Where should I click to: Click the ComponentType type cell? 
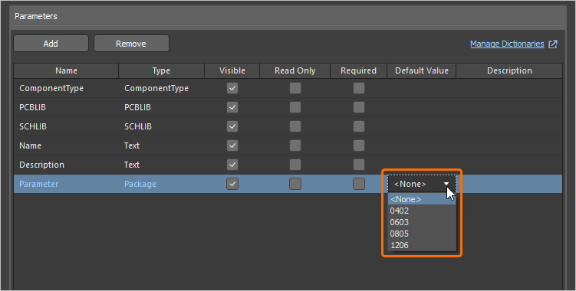(161, 88)
